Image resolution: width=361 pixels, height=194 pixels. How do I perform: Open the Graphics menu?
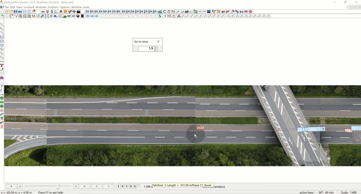click(53, 7)
